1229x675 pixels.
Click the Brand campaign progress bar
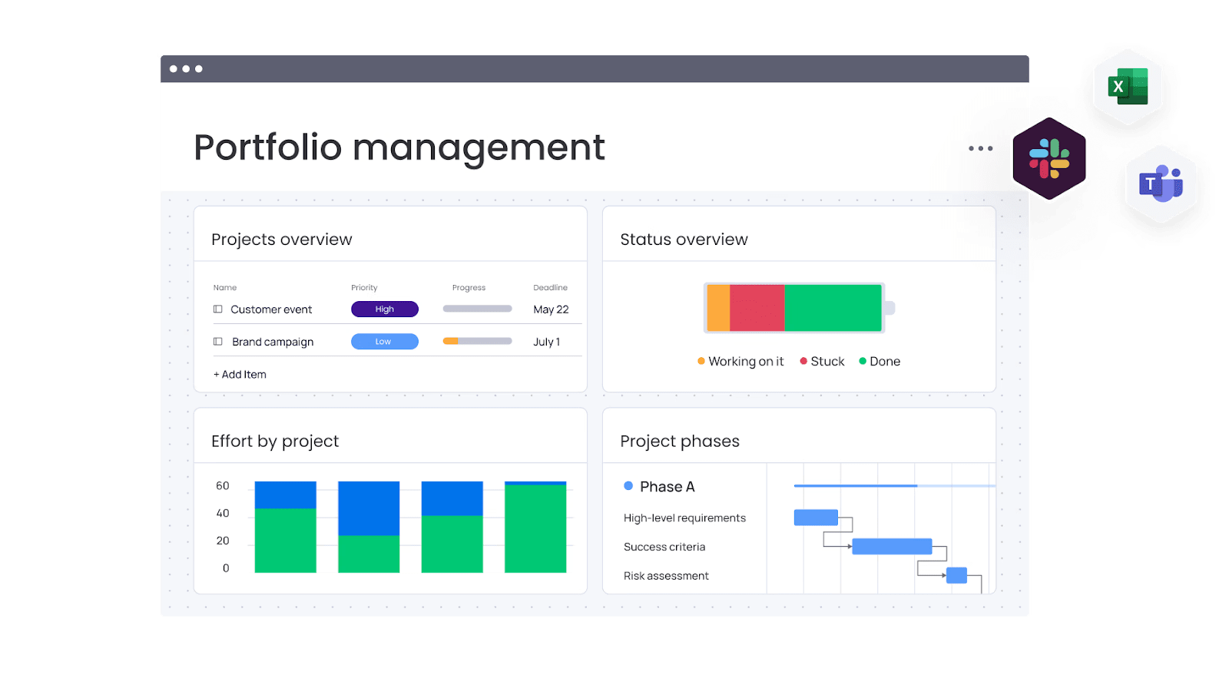478,341
